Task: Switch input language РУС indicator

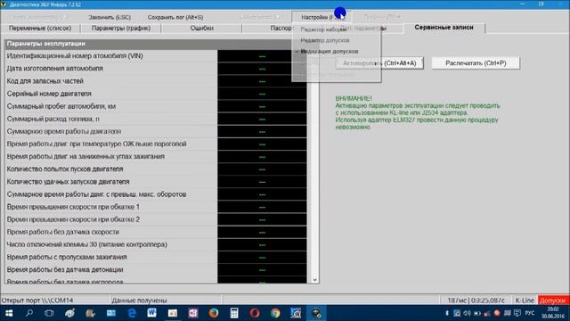Action: tap(530, 313)
